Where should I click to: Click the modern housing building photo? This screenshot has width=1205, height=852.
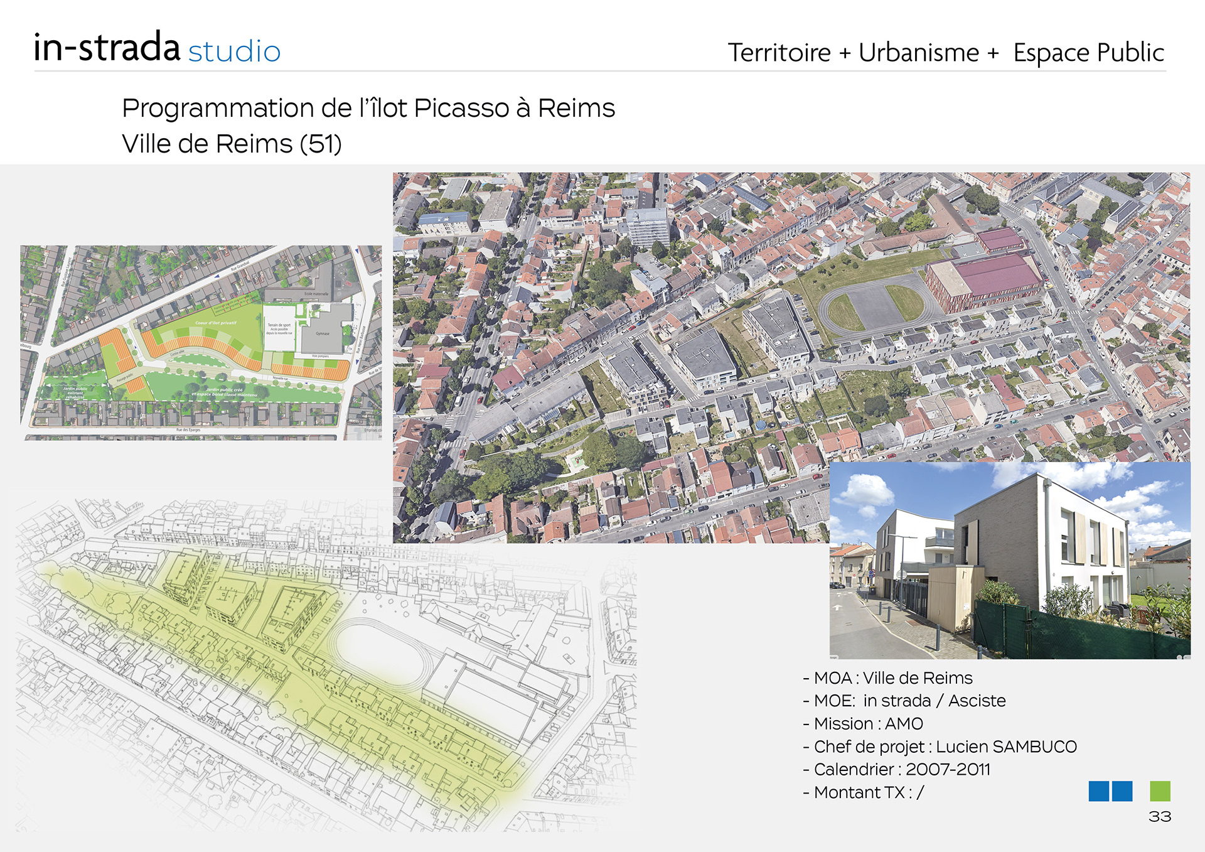1009,560
